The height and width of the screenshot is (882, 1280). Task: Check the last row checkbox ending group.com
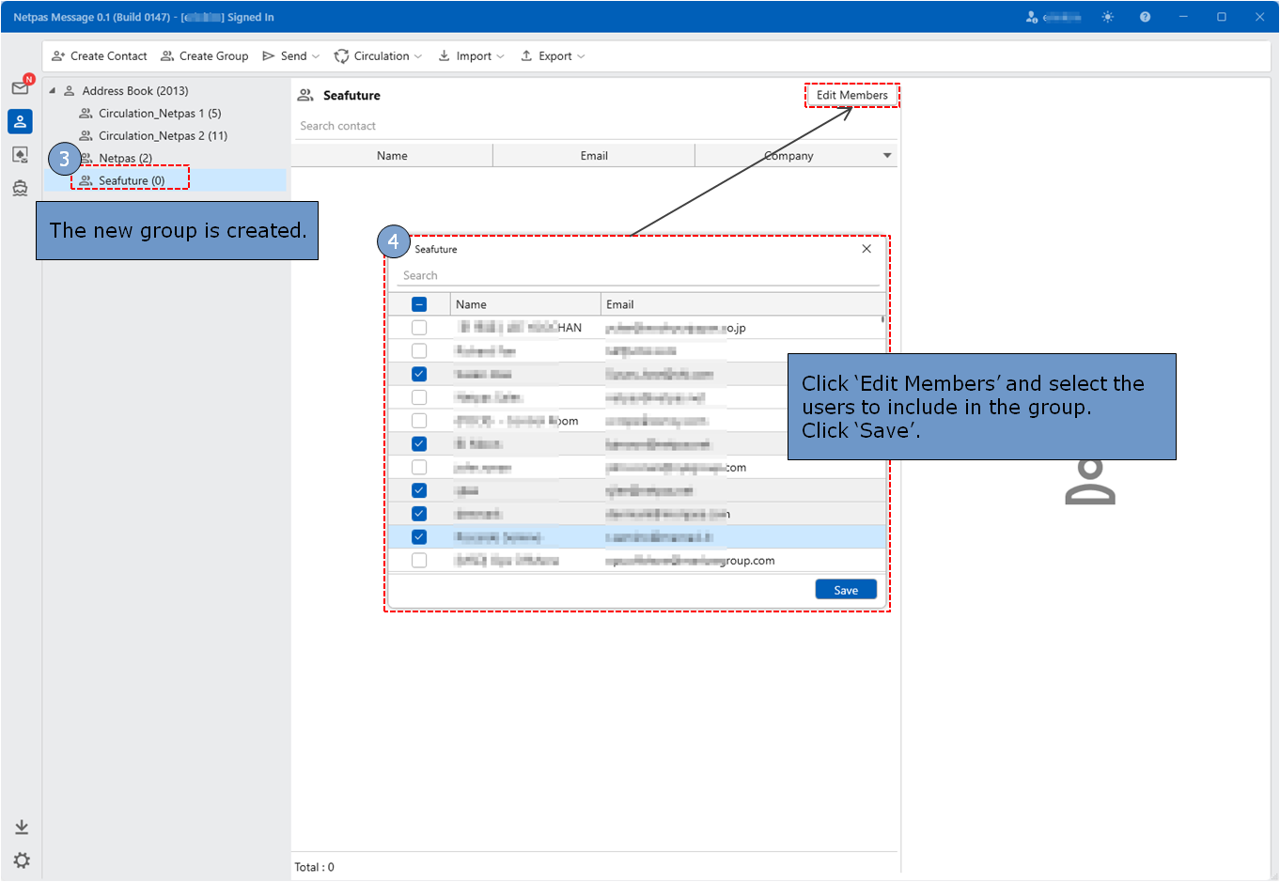point(419,561)
